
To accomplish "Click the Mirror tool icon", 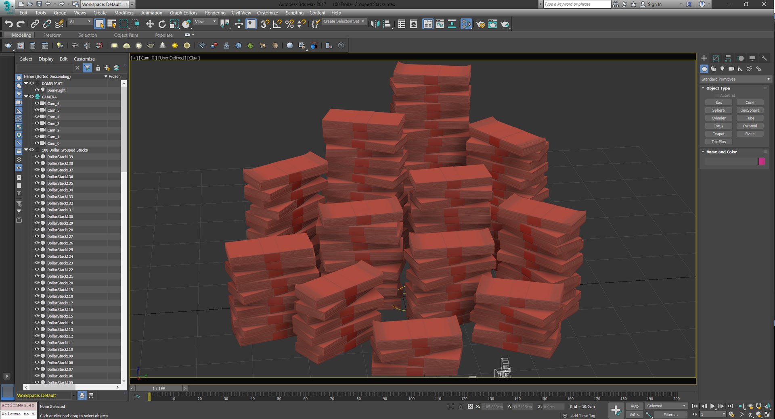I will pos(375,24).
